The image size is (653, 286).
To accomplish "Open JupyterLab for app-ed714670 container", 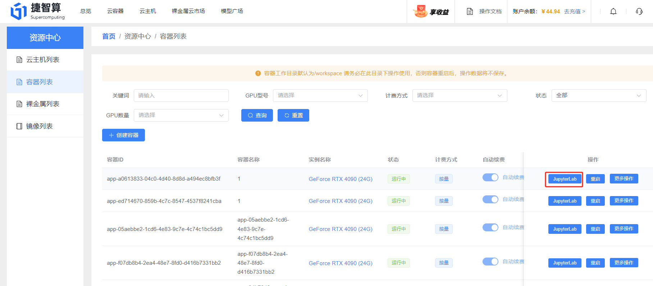I will pos(565,201).
